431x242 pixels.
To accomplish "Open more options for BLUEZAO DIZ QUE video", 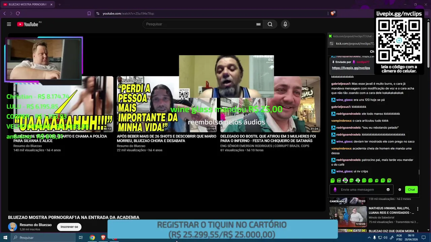I will click(418, 231).
